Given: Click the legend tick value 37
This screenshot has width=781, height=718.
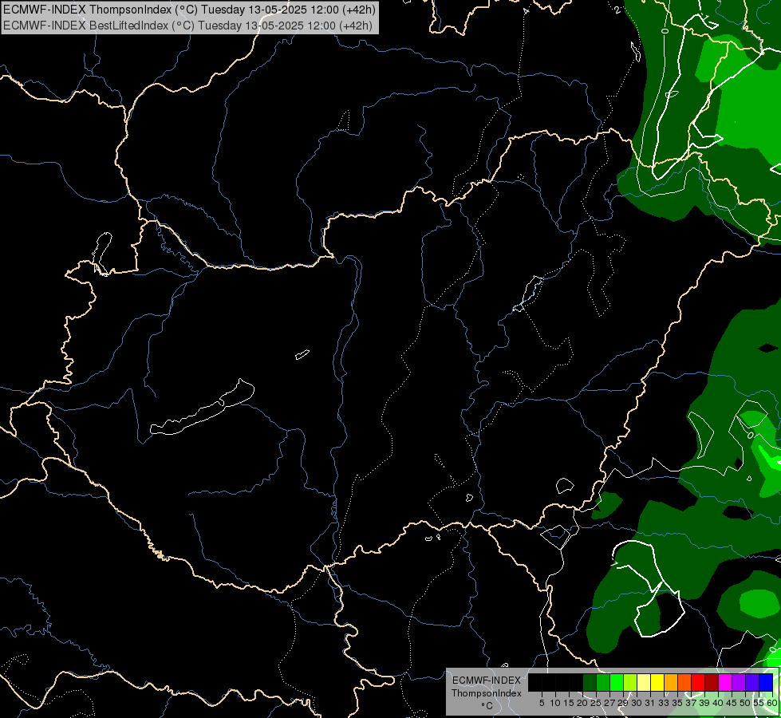Looking at the screenshot, I should (691, 703).
